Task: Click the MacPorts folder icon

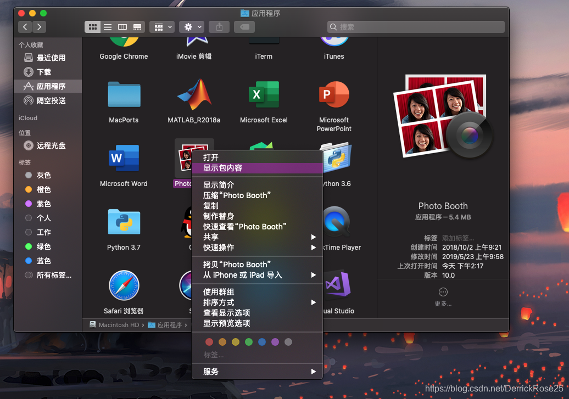Action: pos(124,93)
